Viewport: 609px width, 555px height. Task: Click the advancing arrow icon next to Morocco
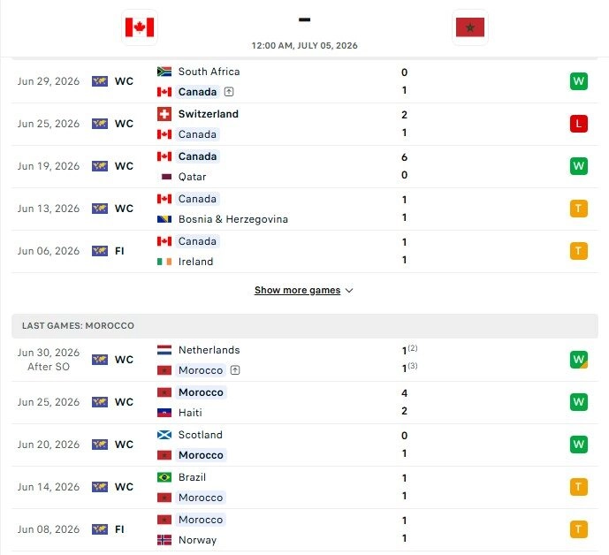point(235,370)
